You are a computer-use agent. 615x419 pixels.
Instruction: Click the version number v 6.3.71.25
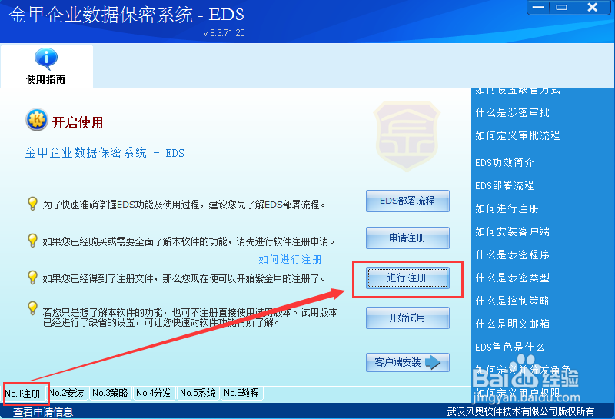click(x=224, y=33)
